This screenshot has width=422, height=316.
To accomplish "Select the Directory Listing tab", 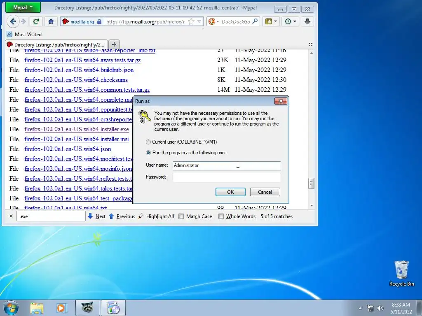I will [56, 44].
